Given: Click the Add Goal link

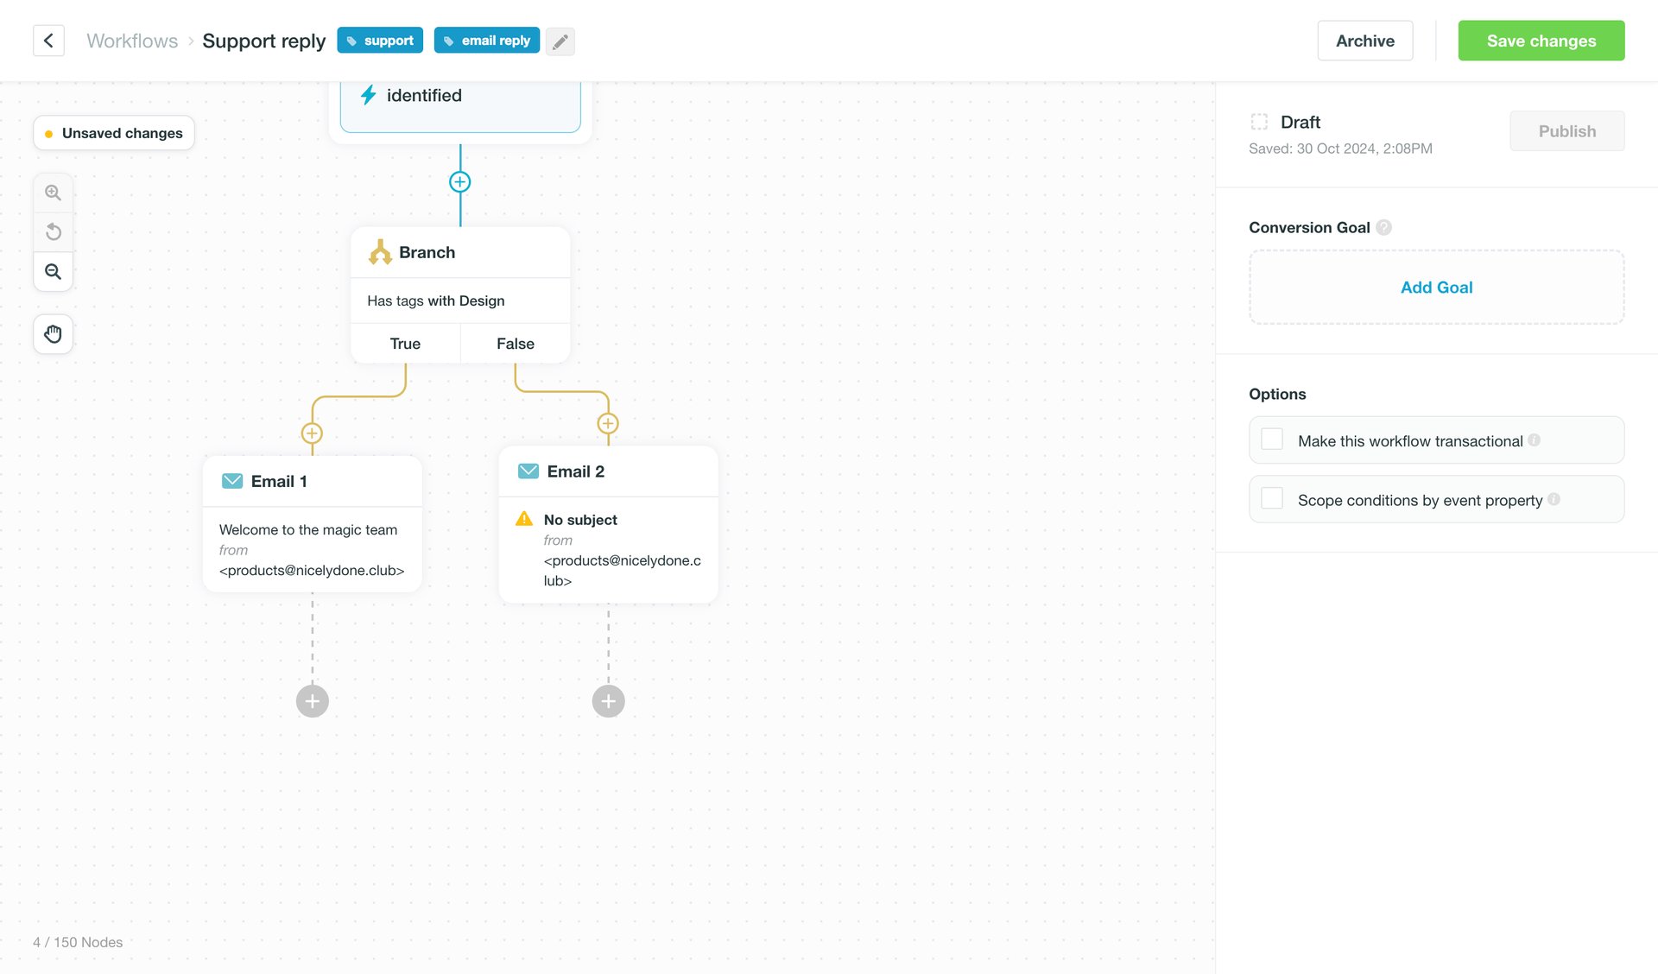Looking at the screenshot, I should [1436, 287].
